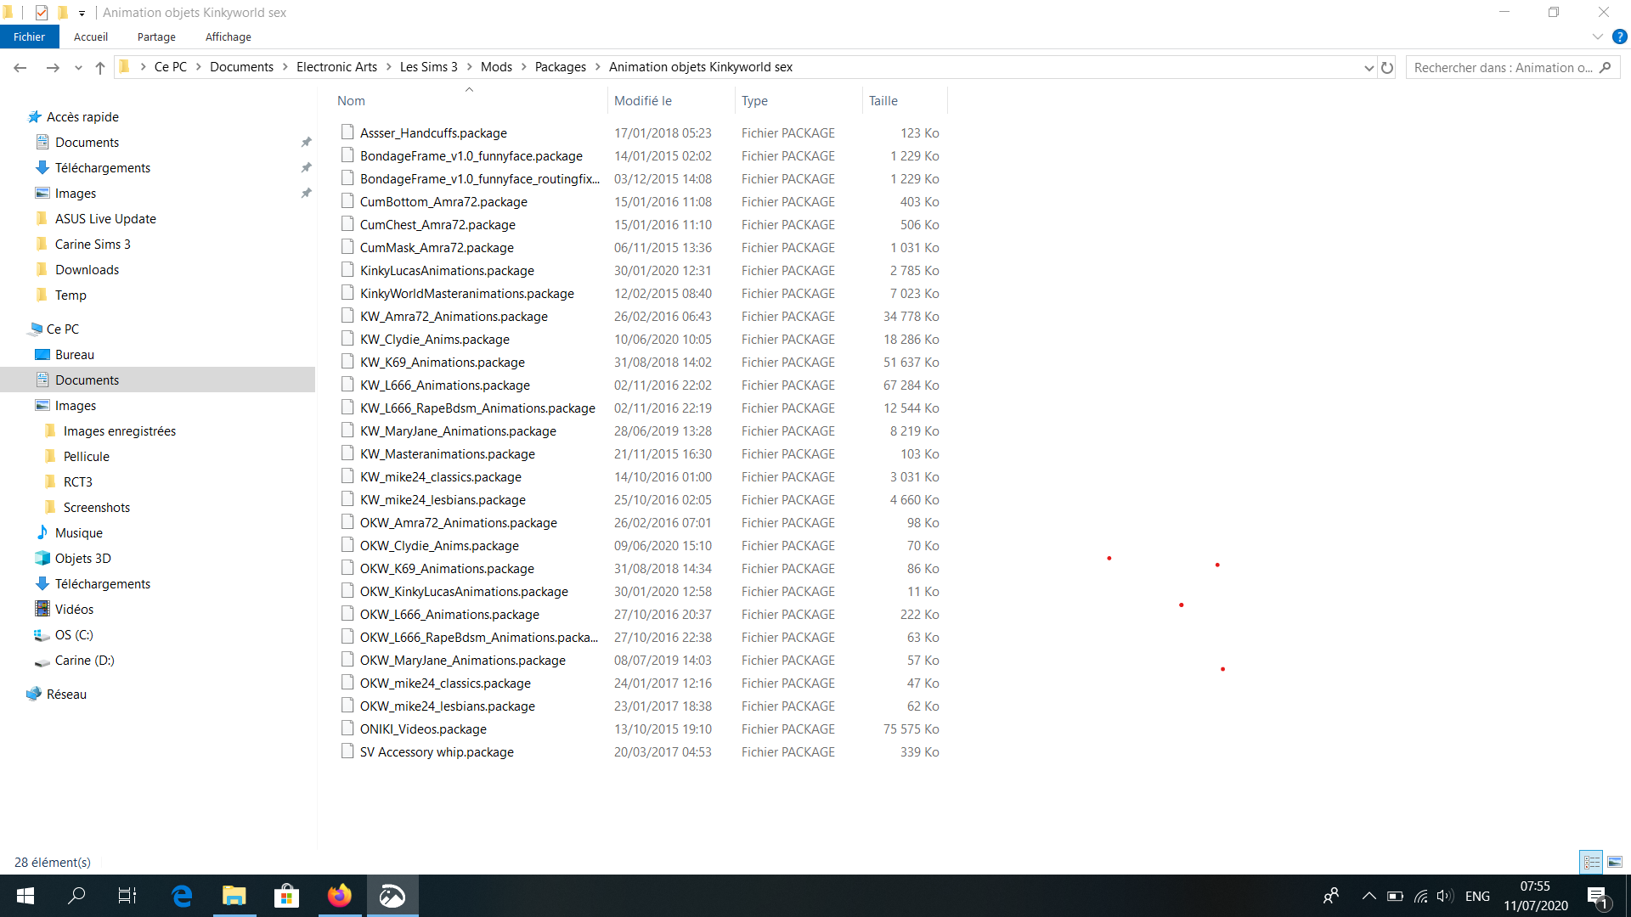Open Vidéos library

75,610
